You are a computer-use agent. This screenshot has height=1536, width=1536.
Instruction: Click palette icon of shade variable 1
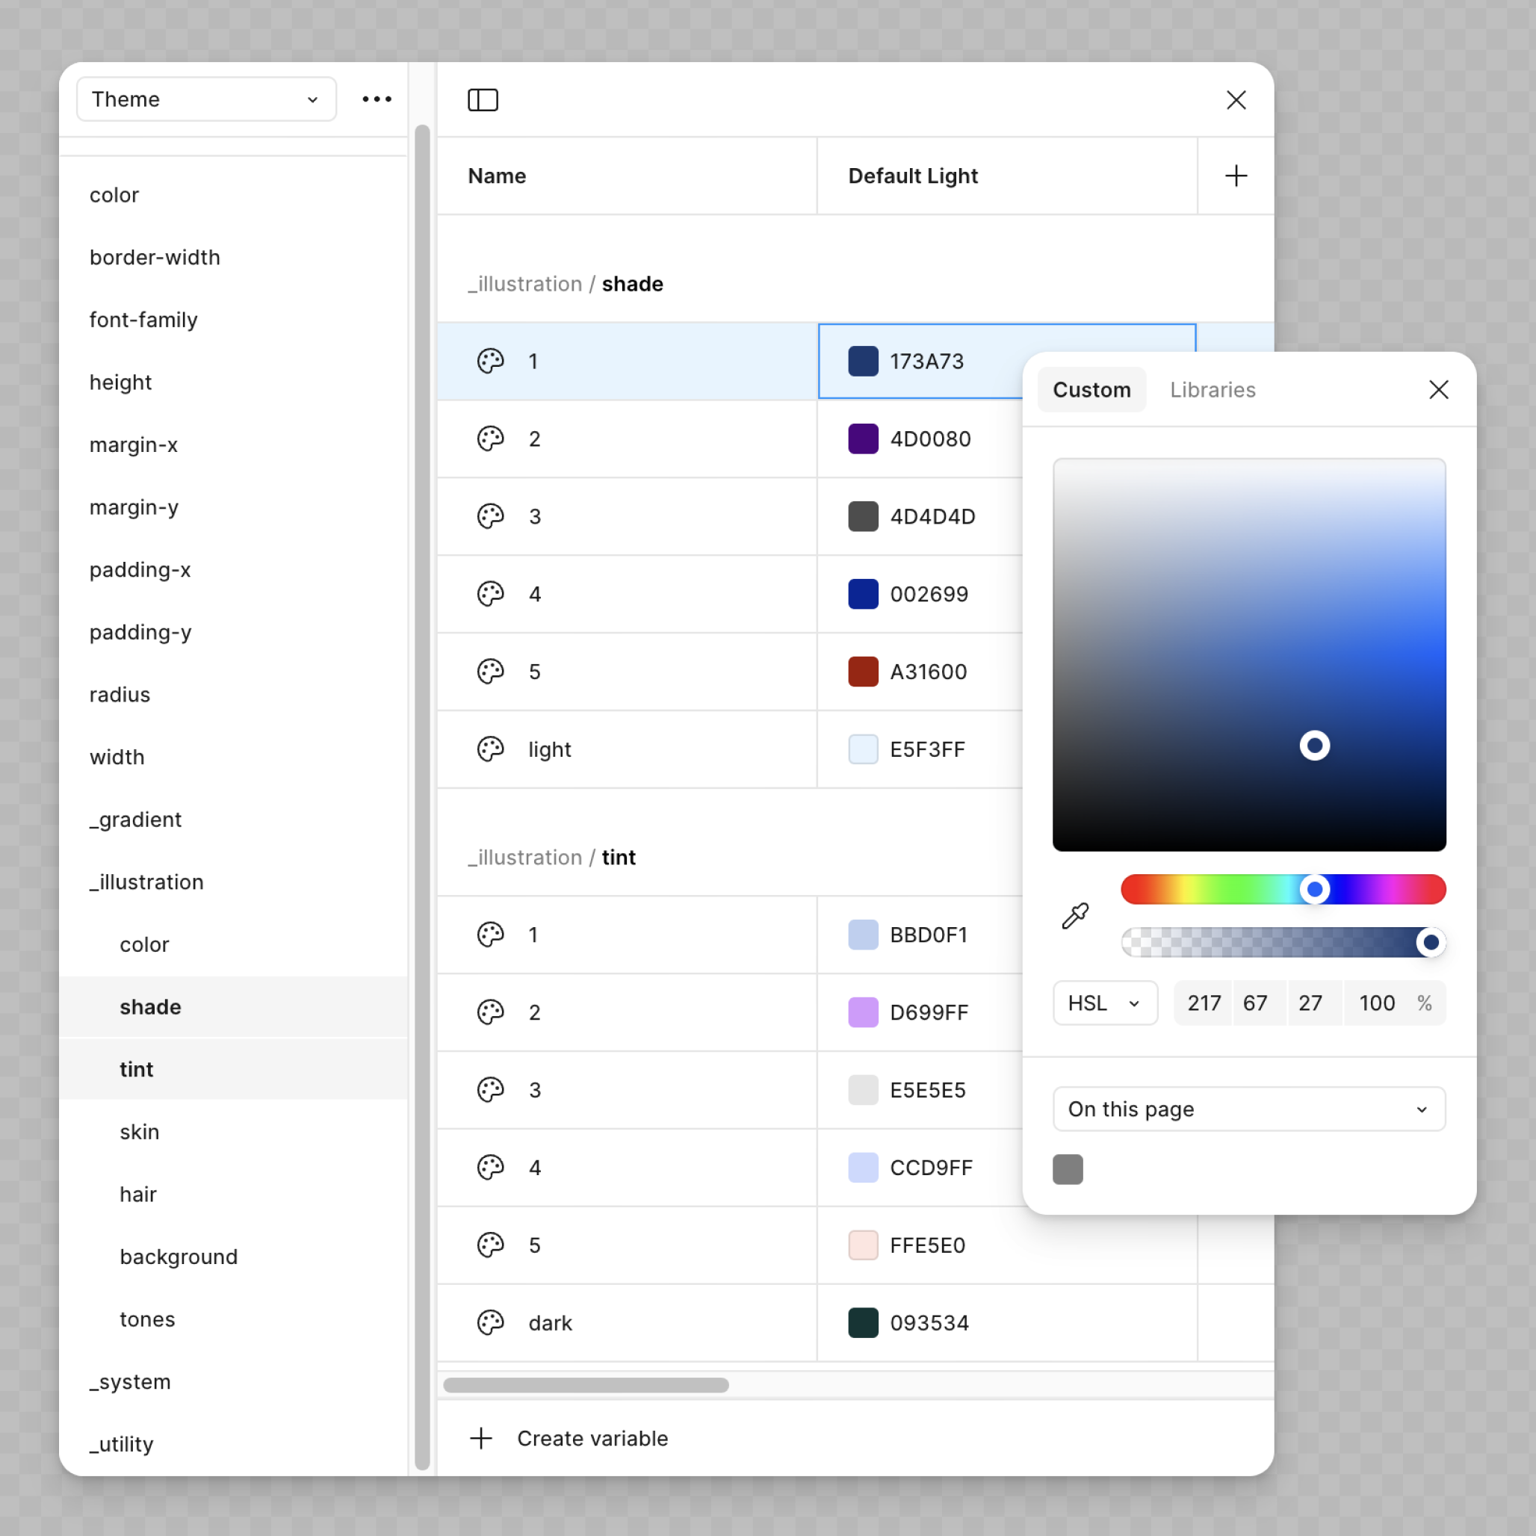pyautogui.click(x=491, y=361)
